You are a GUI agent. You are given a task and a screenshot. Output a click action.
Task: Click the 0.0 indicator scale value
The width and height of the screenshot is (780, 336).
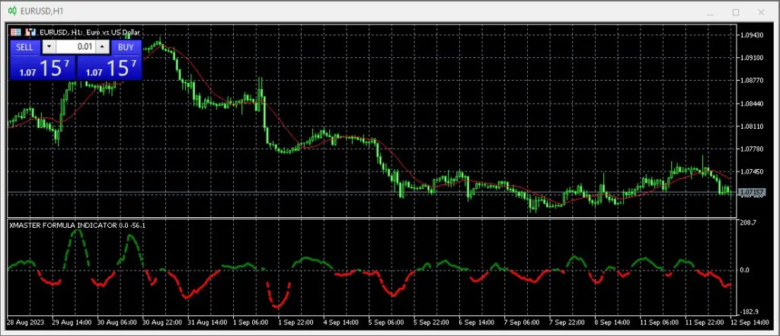pos(746,270)
